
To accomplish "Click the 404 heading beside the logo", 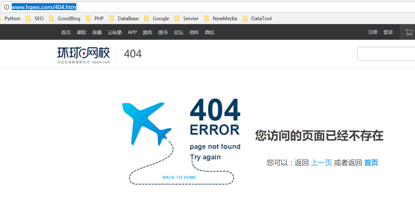I will click(x=133, y=54).
